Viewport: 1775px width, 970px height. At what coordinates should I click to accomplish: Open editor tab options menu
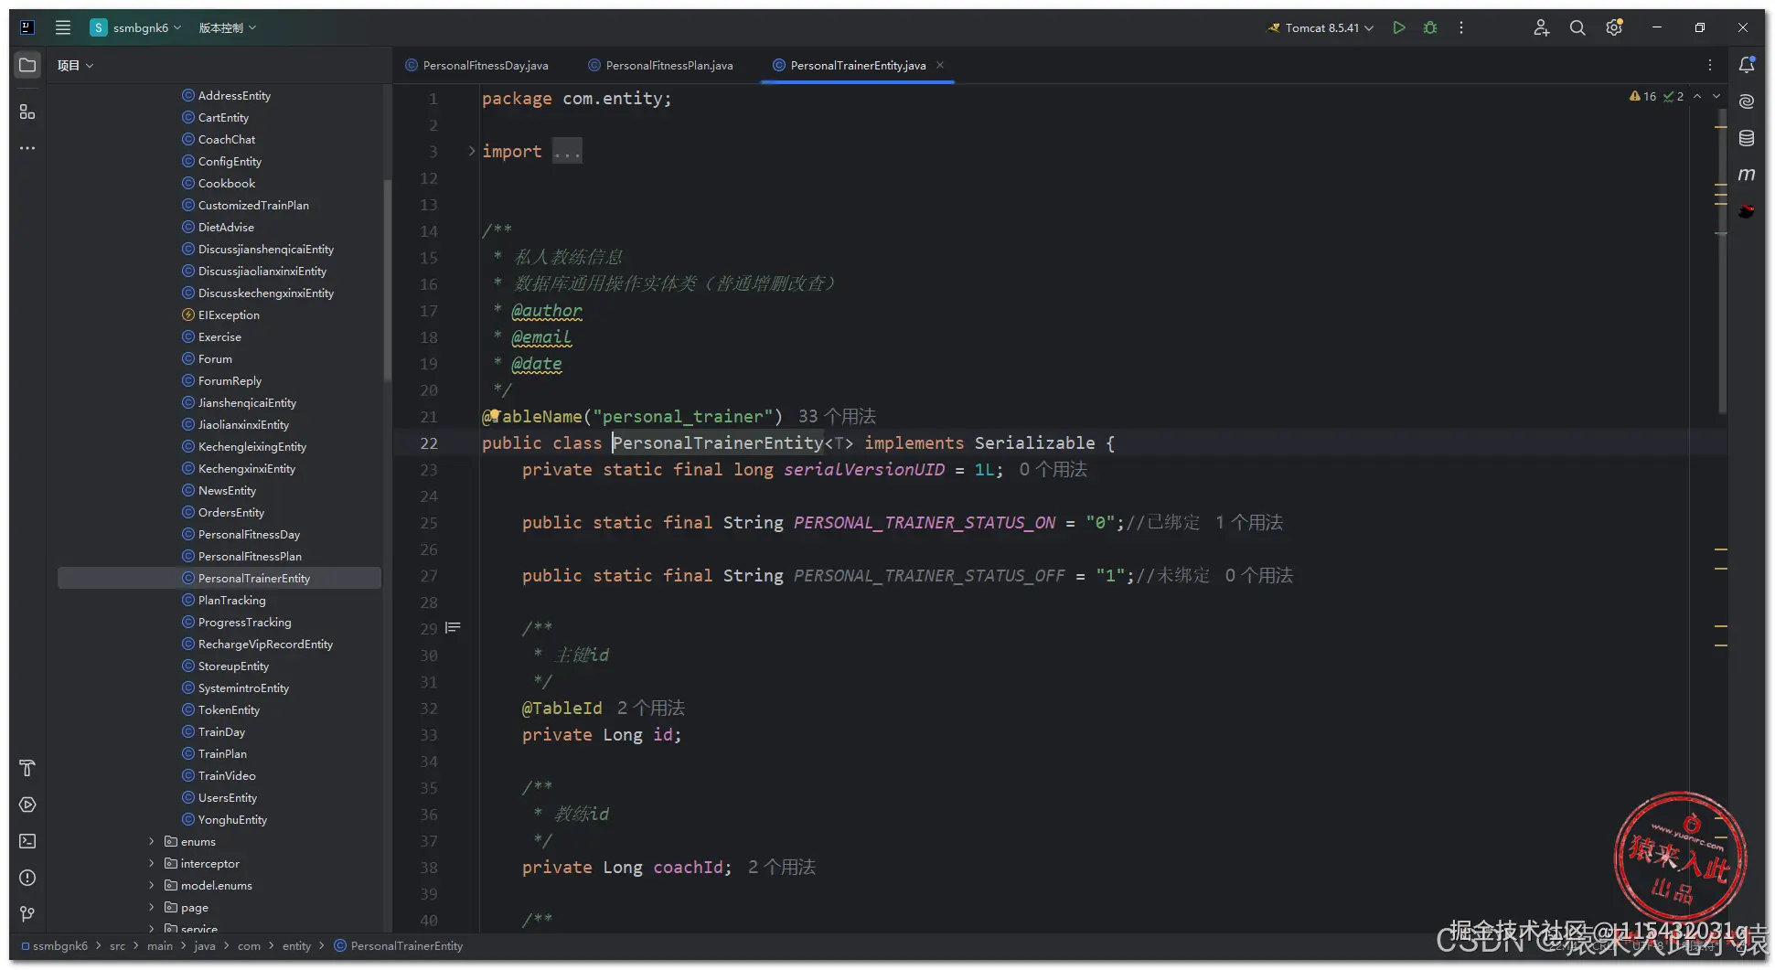(1710, 65)
